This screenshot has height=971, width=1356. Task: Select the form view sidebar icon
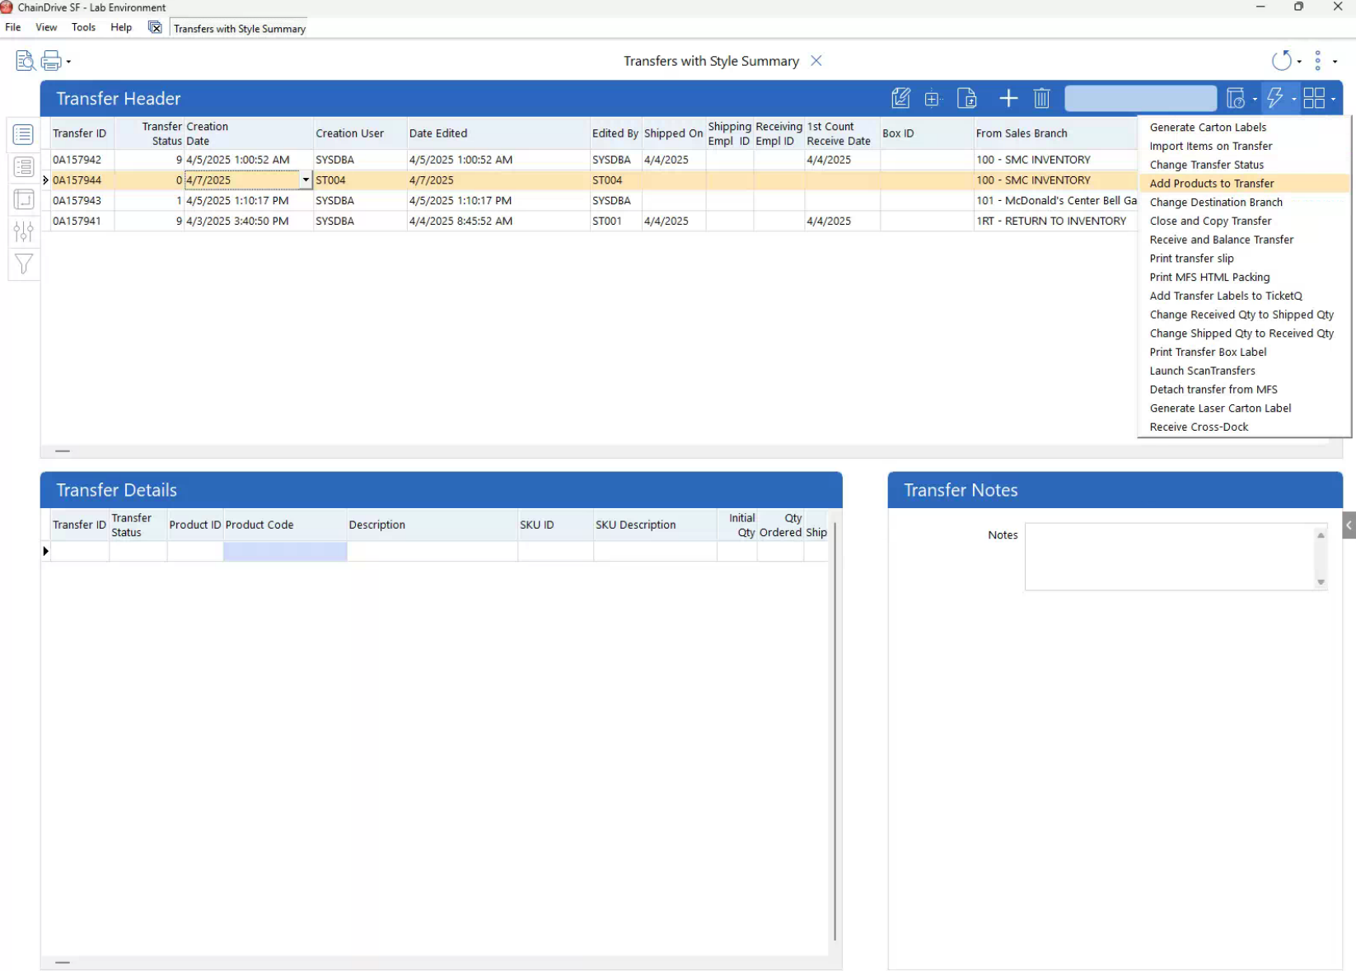tap(23, 199)
